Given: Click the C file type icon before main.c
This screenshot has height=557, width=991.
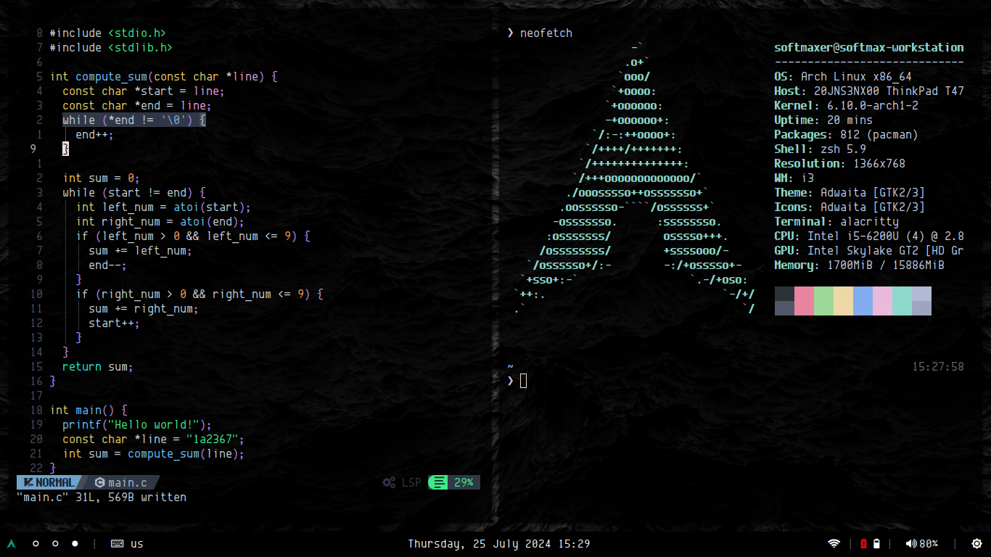Looking at the screenshot, I should pyautogui.click(x=100, y=482).
